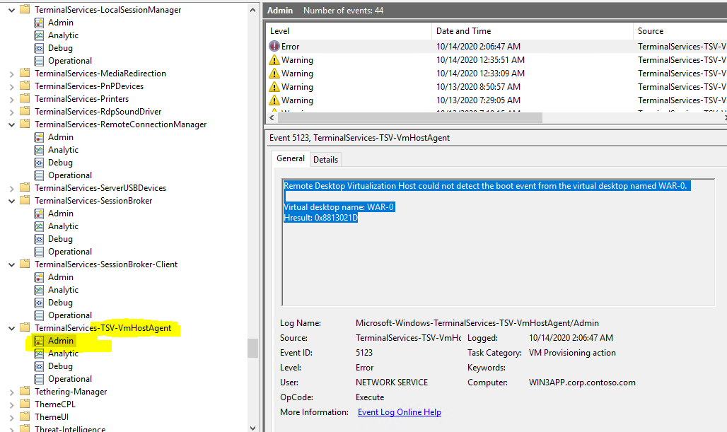
Task: Click warning icon for 8:50:57 AM event
Action: (274, 87)
